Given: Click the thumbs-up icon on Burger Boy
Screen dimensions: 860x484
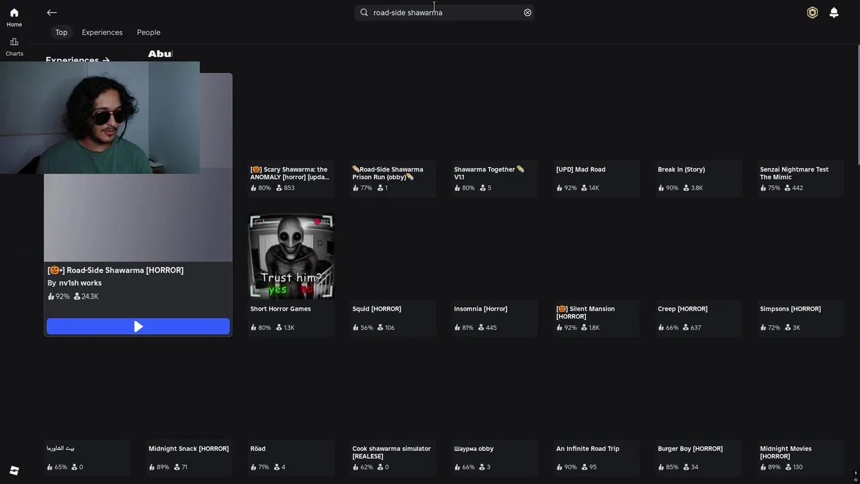Looking at the screenshot, I should [x=660, y=467].
